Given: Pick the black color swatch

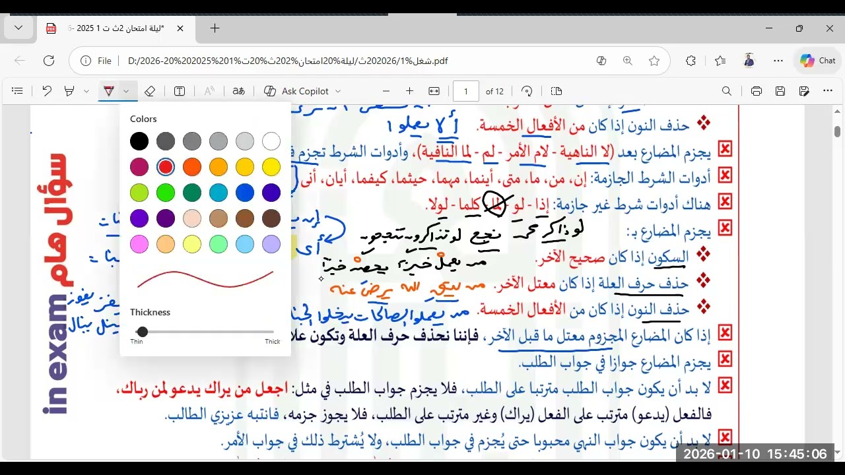Looking at the screenshot, I should pyautogui.click(x=139, y=141).
